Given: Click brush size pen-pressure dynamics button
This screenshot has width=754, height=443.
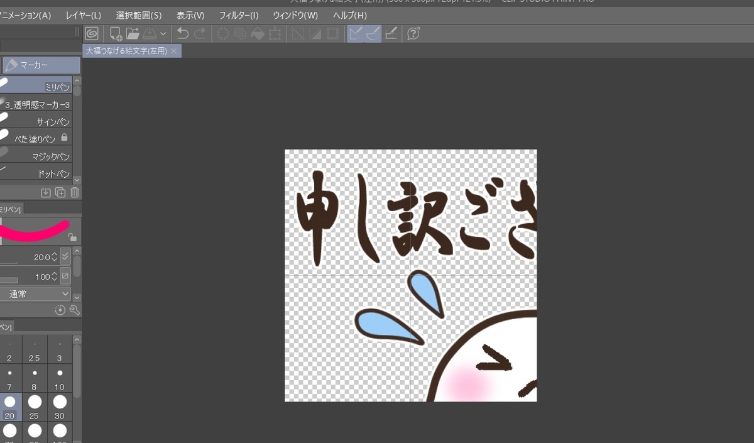Looking at the screenshot, I should click(x=65, y=256).
